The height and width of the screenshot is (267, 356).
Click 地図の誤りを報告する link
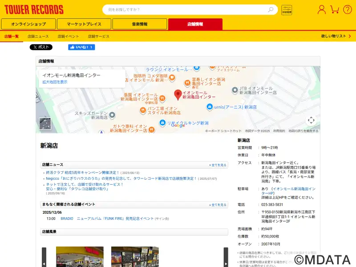coord(303,131)
